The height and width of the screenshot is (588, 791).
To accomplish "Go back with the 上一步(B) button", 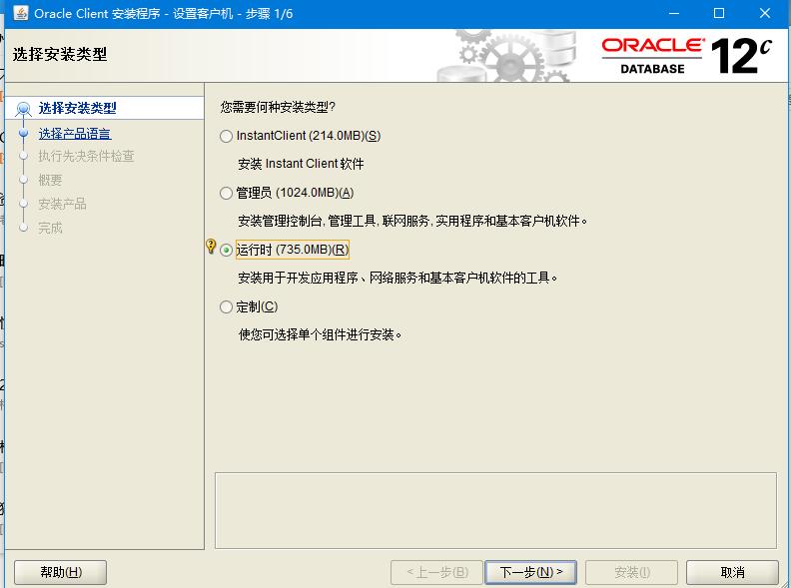I will pos(436,572).
